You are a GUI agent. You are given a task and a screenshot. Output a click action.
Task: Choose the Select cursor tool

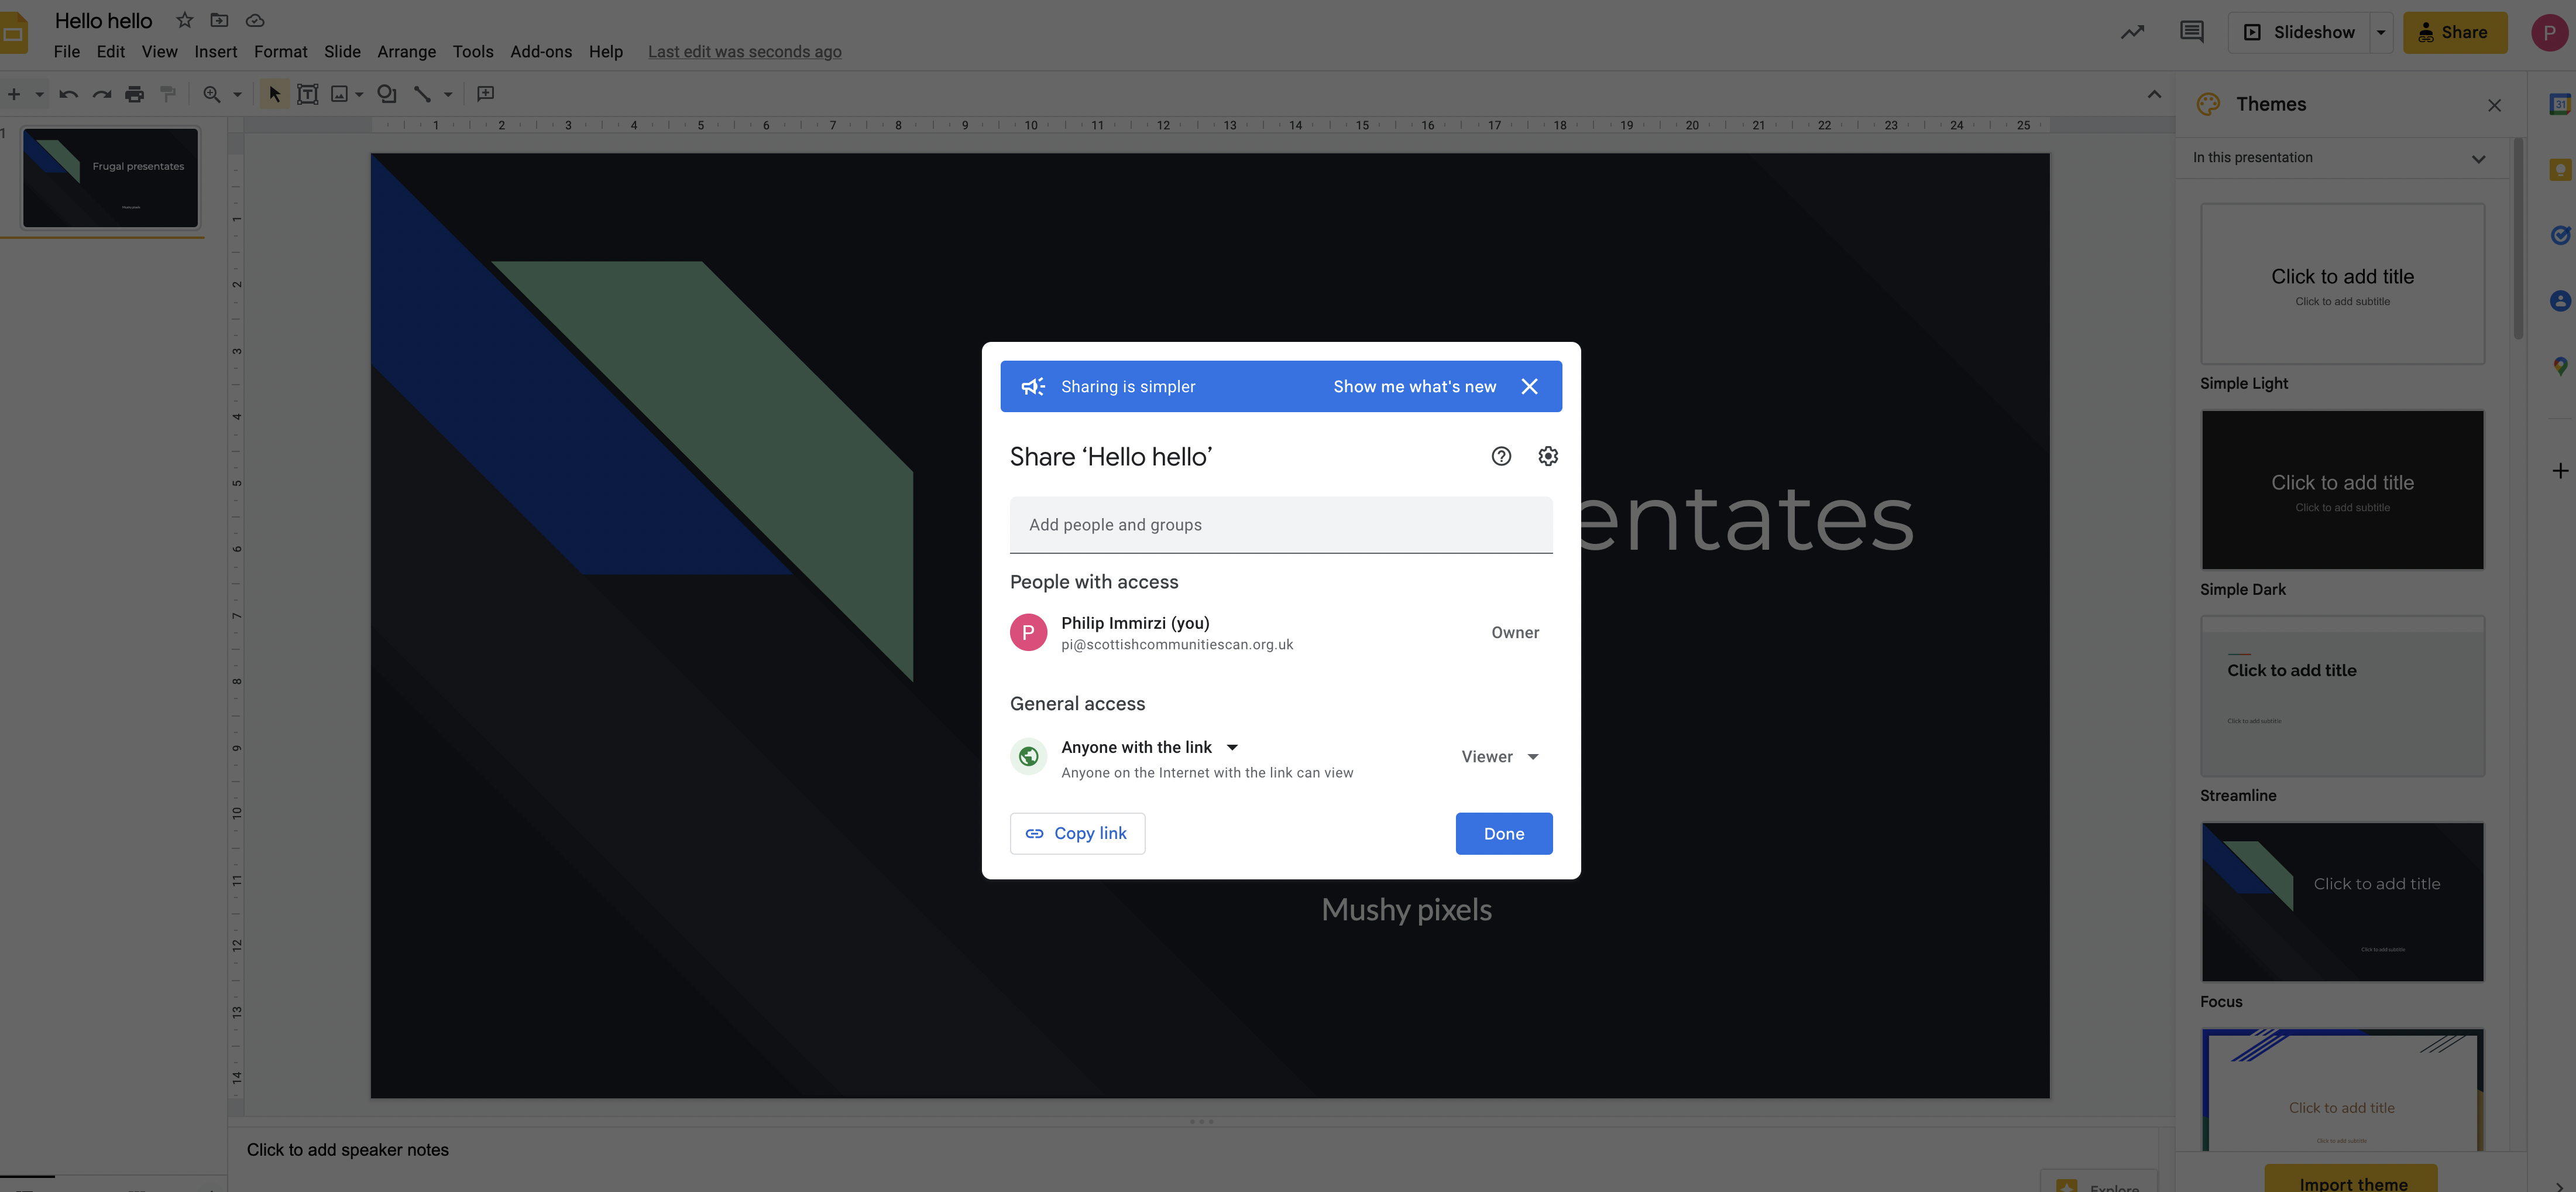point(275,94)
